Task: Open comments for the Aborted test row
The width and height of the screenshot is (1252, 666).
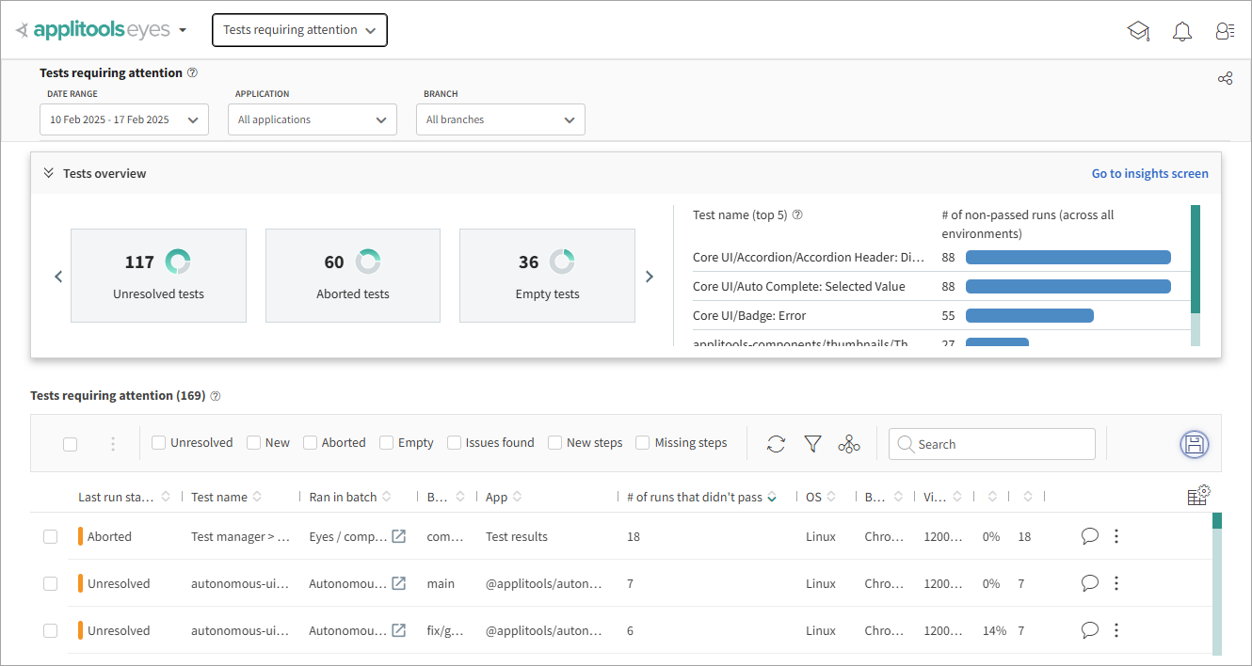Action: coord(1089,536)
